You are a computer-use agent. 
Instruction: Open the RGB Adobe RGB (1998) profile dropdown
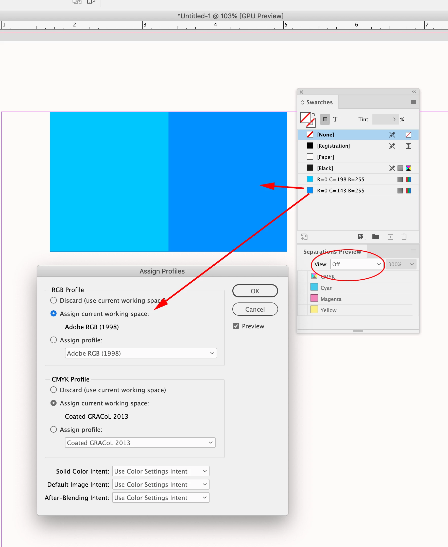tap(141, 353)
